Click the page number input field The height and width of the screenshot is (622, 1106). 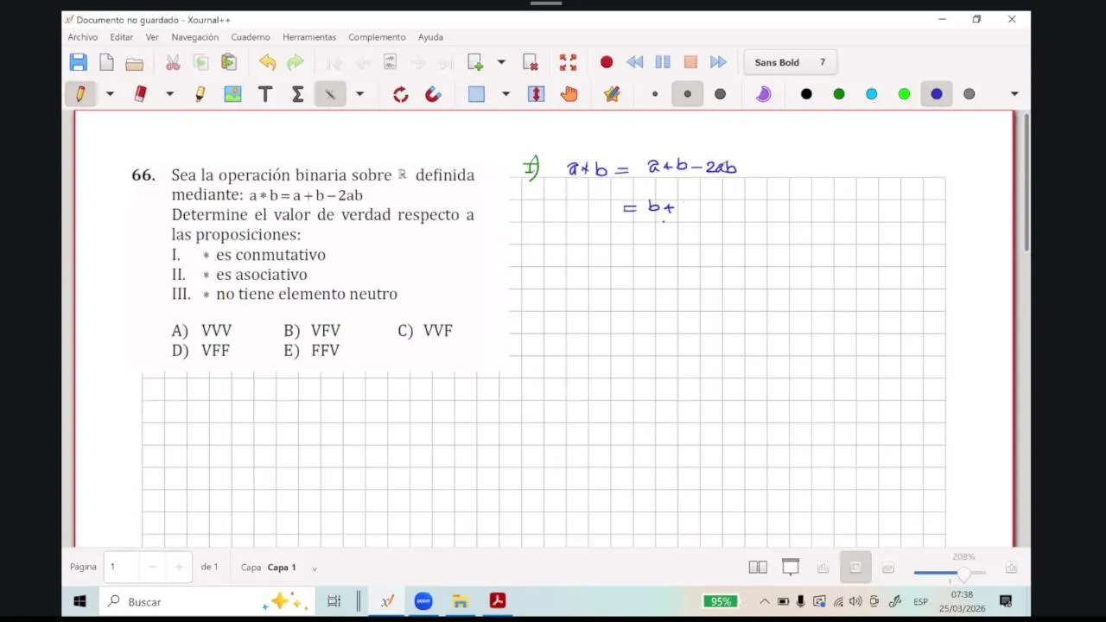coord(123,567)
